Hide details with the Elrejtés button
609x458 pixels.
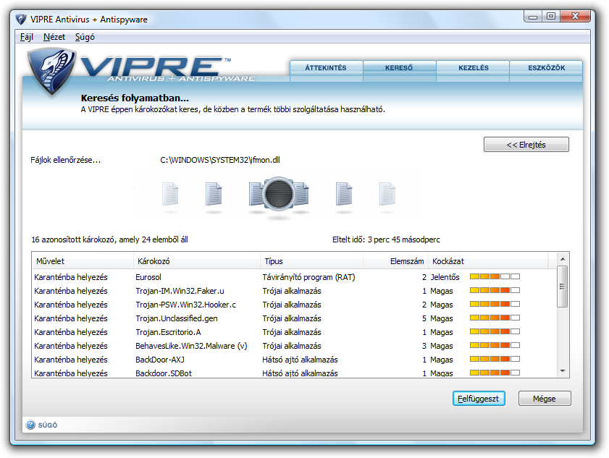click(526, 145)
